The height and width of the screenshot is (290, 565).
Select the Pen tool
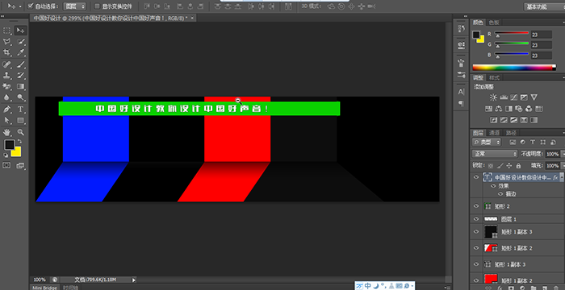(x=6, y=109)
